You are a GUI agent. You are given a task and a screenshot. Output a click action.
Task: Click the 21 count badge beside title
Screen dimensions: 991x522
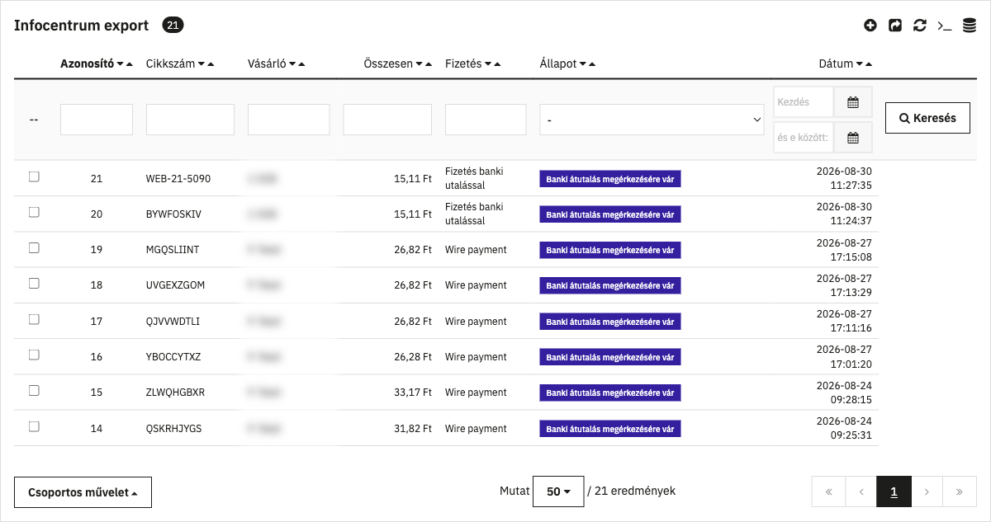(x=173, y=26)
